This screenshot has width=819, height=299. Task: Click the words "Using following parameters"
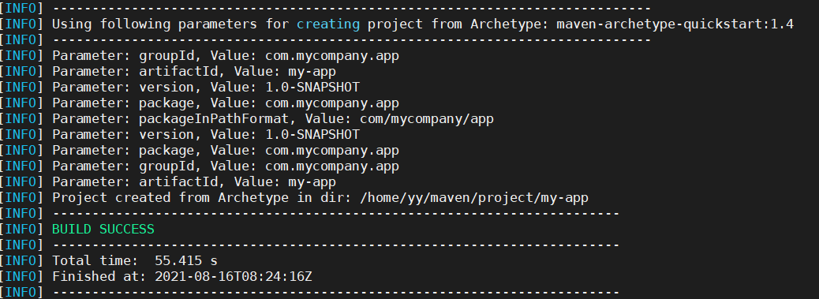pyautogui.click(x=155, y=24)
